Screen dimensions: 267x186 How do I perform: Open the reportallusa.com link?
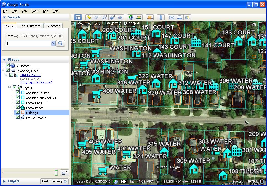click(x=36, y=82)
